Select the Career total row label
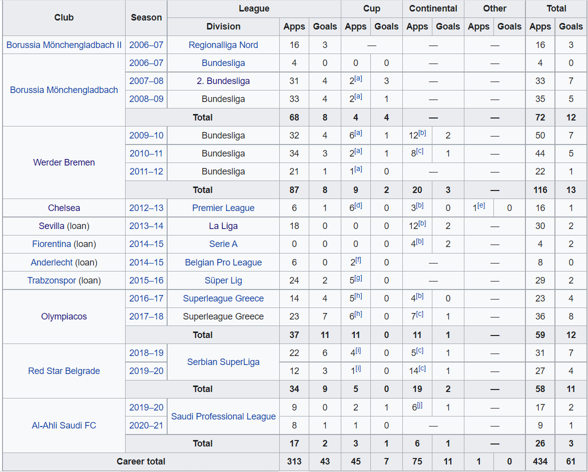This screenshot has height=472, width=588. [141, 461]
